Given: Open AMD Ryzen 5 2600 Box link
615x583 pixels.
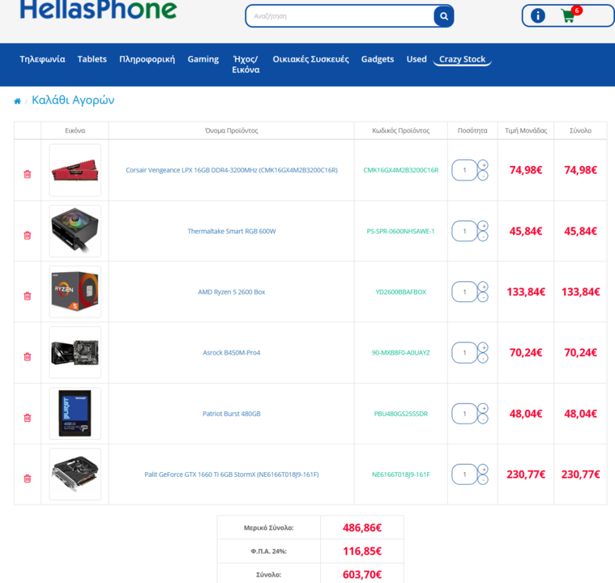Looking at the screenshot, I should click(x=232, y=292).
